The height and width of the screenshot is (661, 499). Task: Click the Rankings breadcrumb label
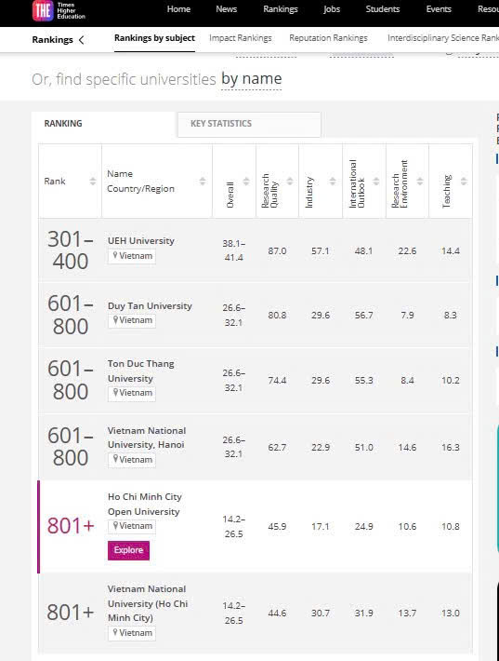click(x=52, y=40)
